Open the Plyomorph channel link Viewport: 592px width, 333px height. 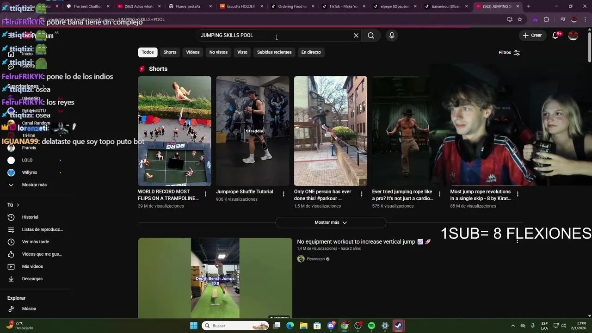316,259
